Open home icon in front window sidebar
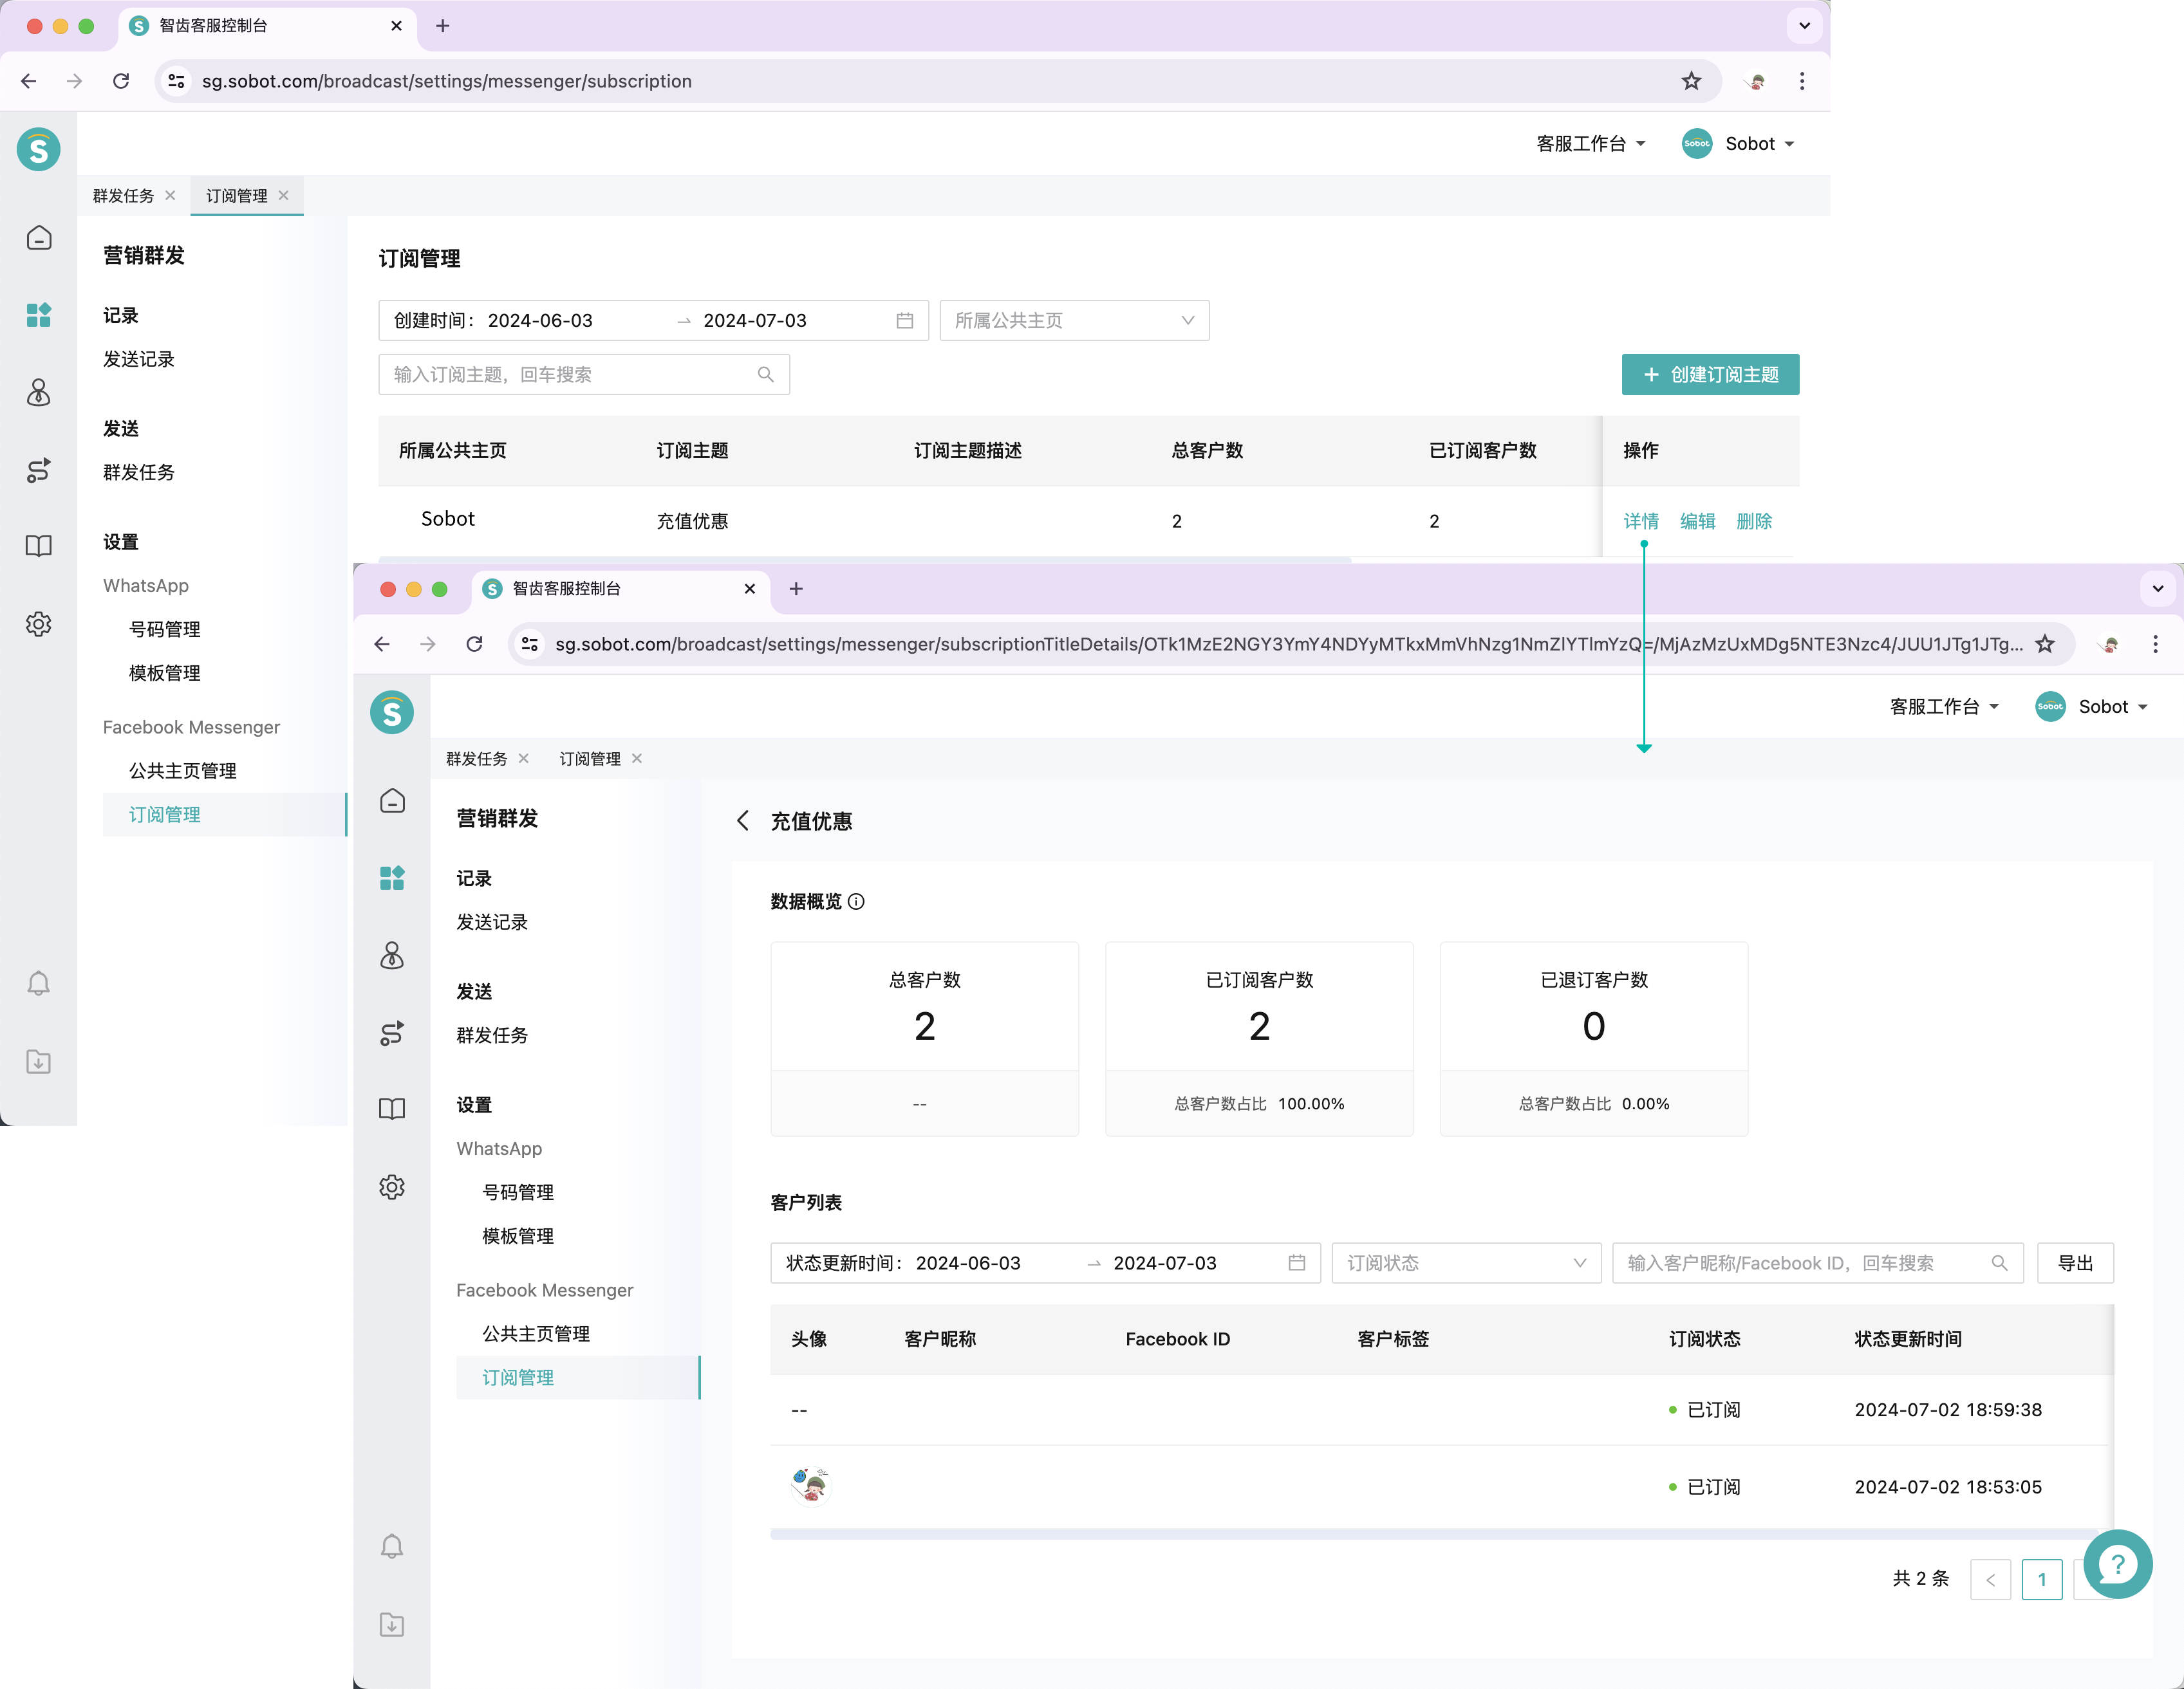2184x1689 pixels. point(392,800)
